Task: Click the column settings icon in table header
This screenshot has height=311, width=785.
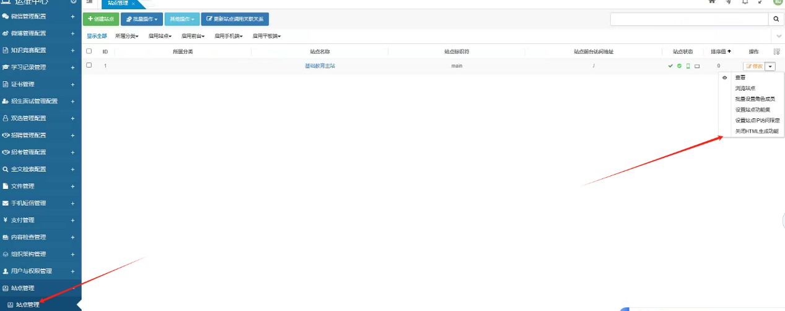Action: tap(777, 51)
